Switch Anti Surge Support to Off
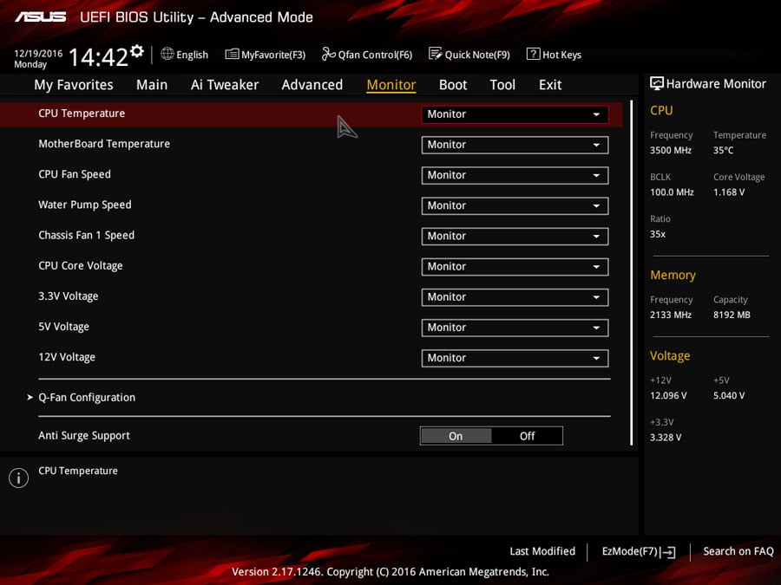This screenshot has height=585, width=781. coord(527,436)
